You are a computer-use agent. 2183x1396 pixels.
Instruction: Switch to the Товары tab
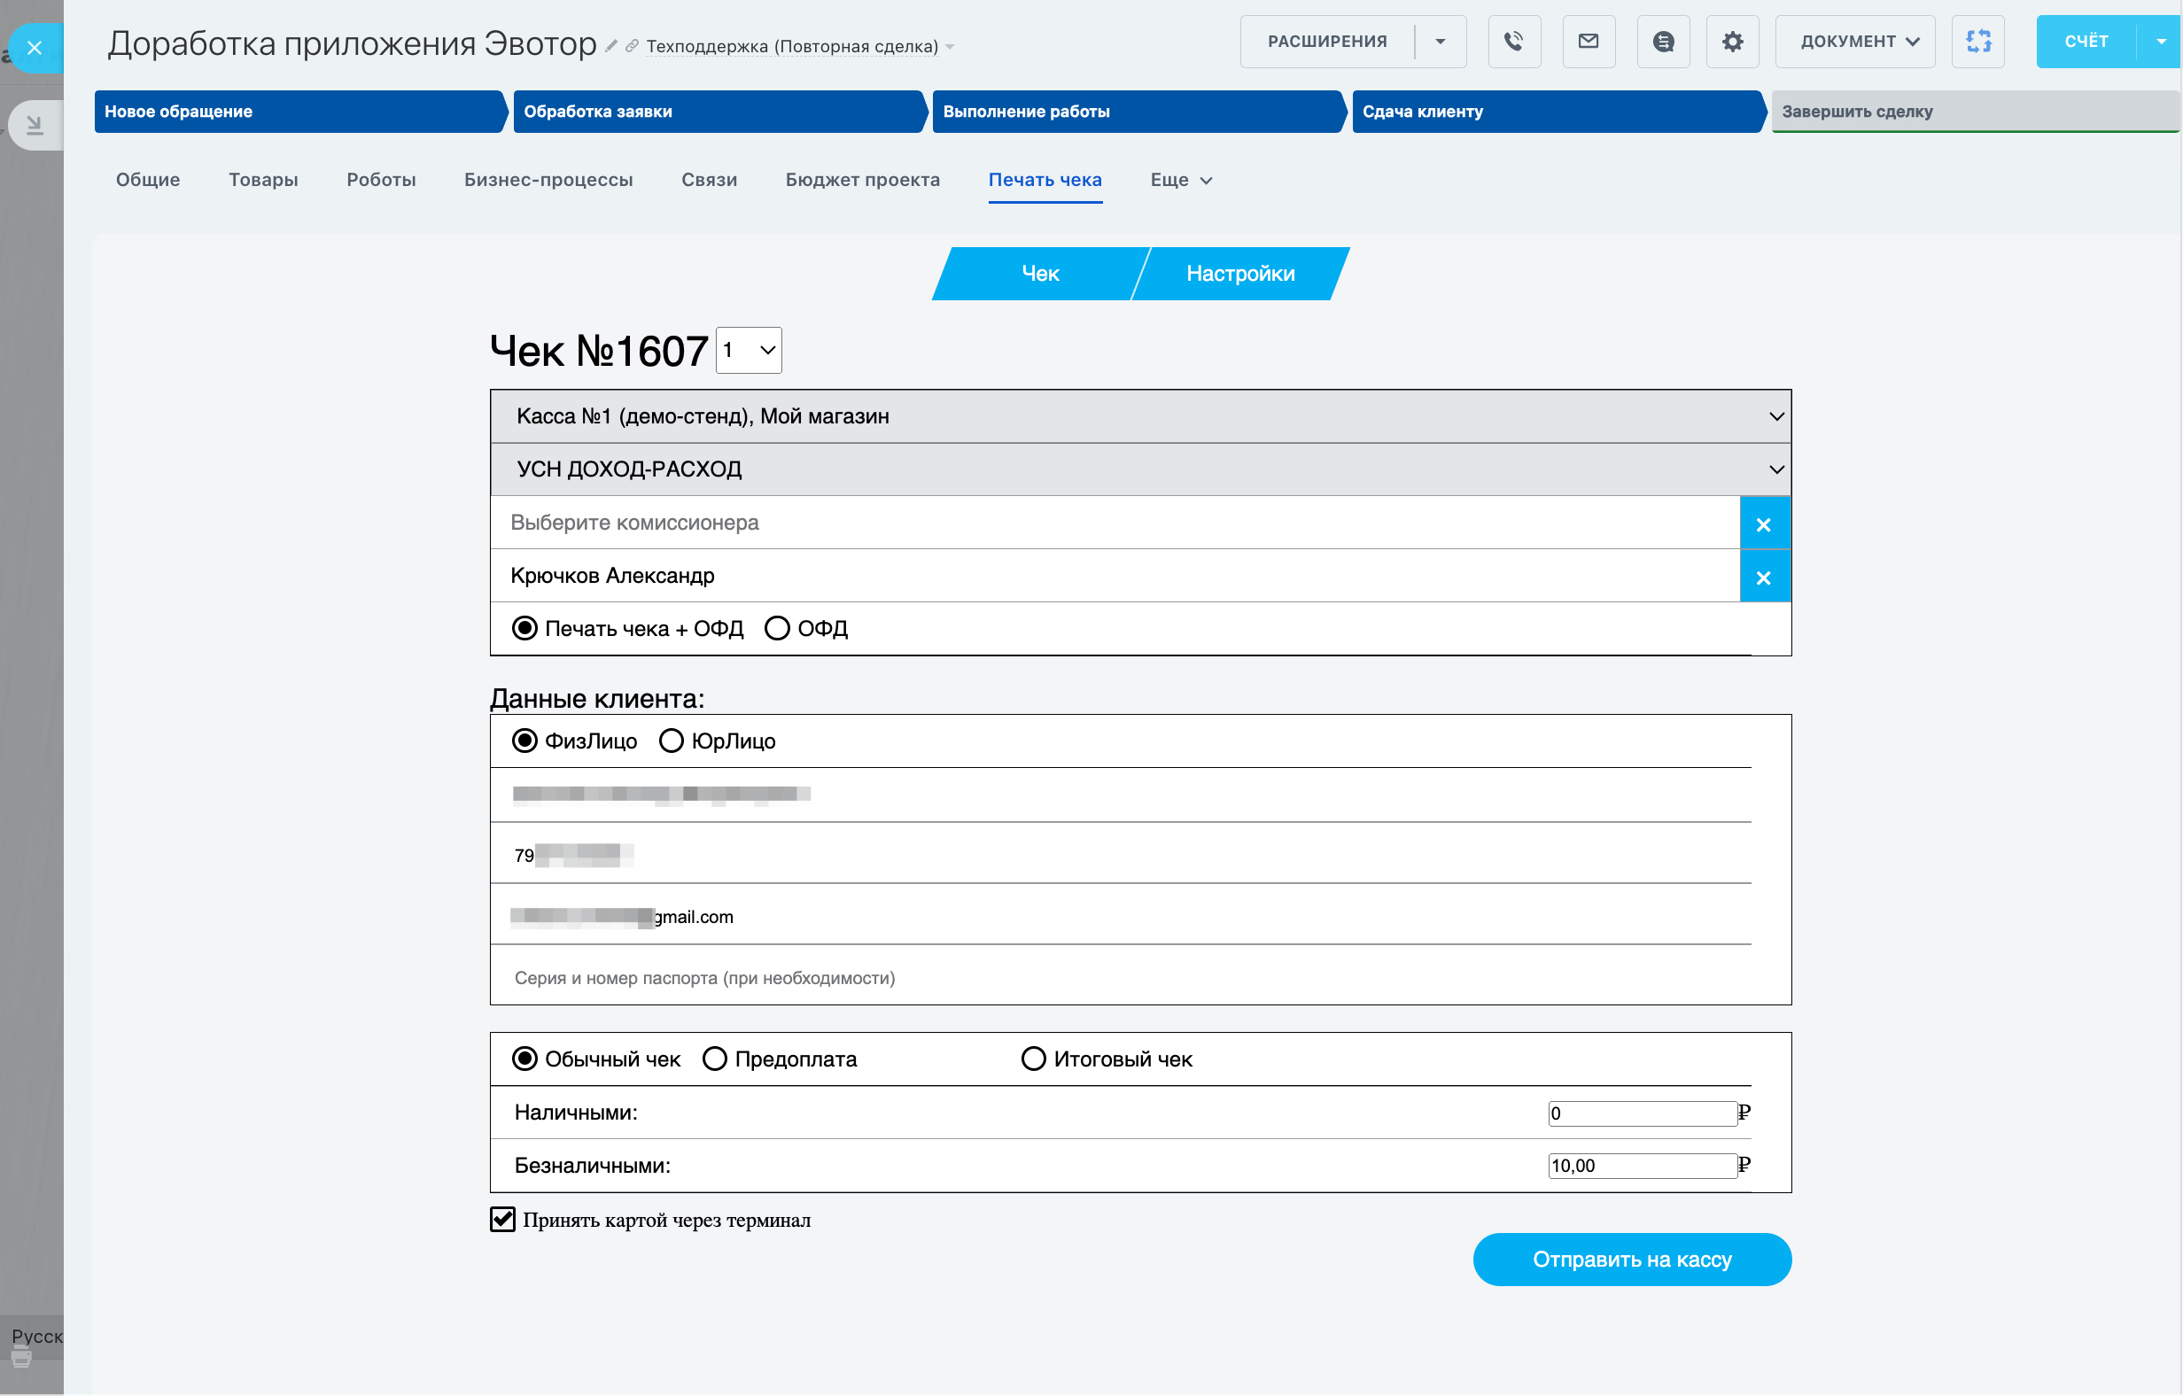263,180
